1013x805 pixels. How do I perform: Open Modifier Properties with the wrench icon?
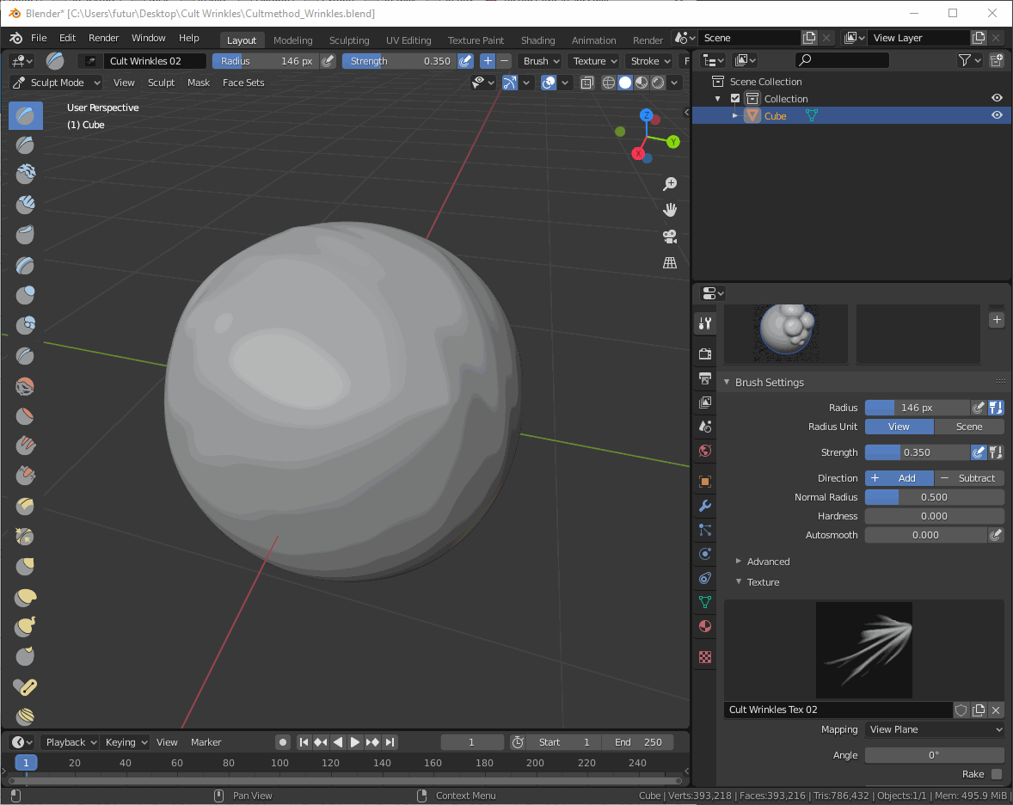coord(705,506)
